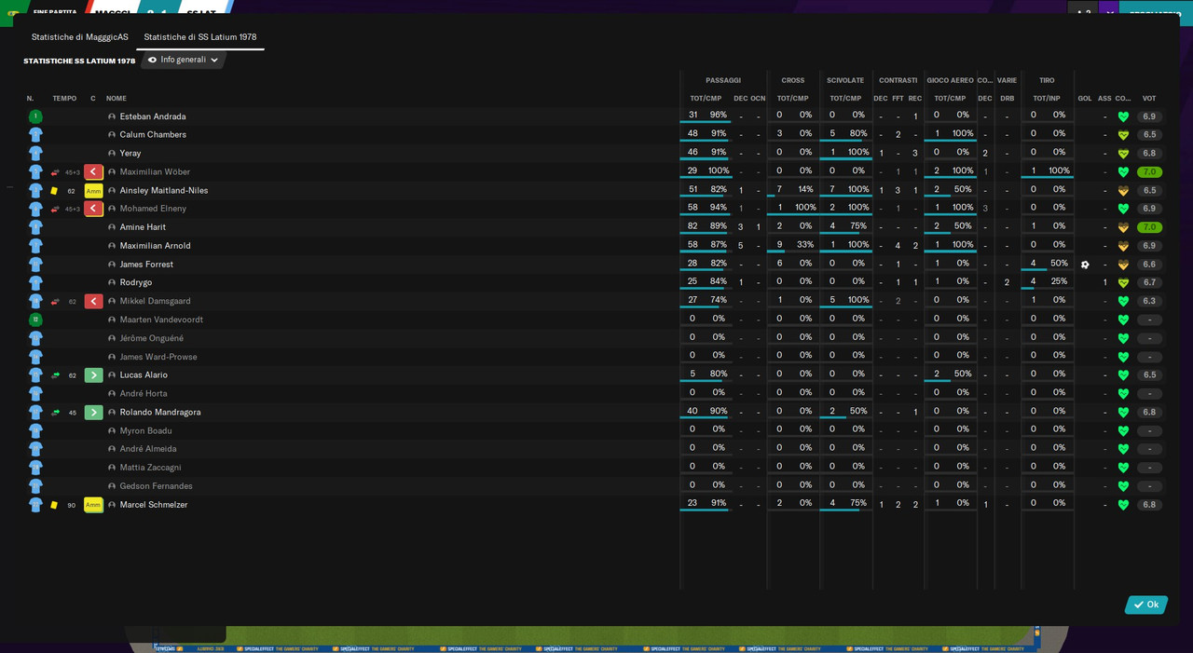Click the red substituted-off arrow for Mikkel Damsgaard
The width and height of the screenshot is (1193, 653).
[x=93, y=301]
